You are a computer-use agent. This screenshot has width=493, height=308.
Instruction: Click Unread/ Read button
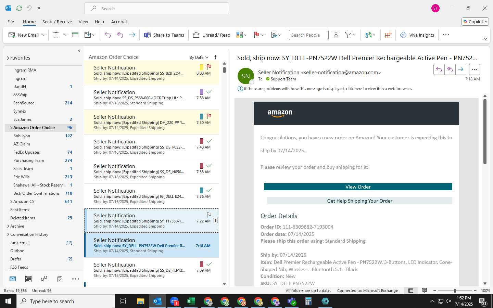[x=212, y=35]
